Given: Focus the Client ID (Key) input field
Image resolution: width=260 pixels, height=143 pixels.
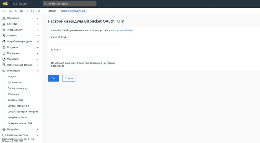Looking at the screenshot, I should [84, 42].
